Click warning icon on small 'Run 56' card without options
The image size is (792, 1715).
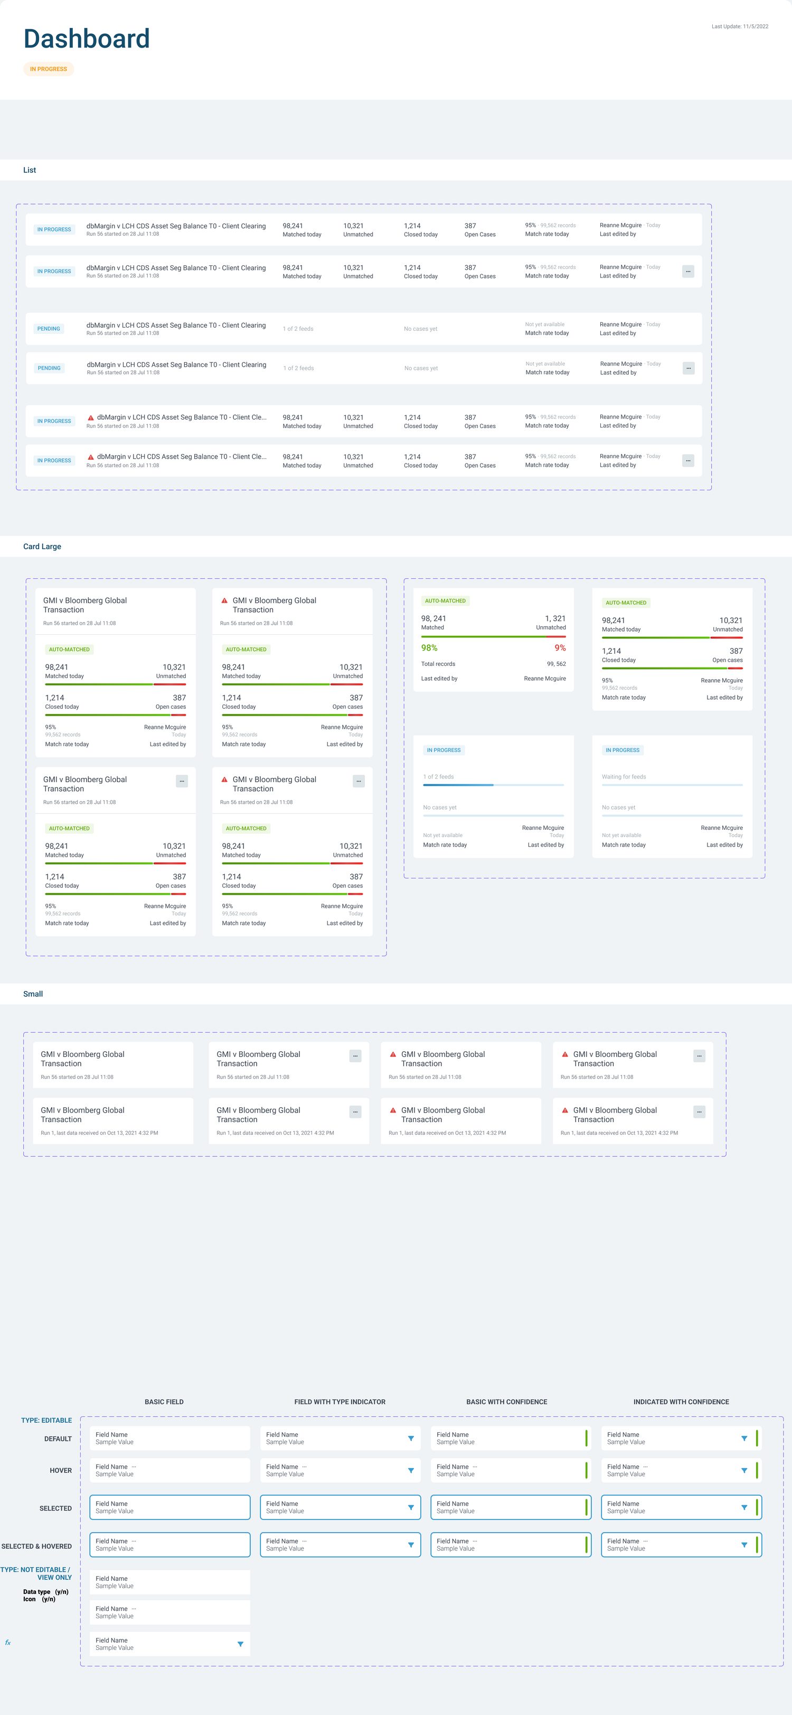(393, 1054)
